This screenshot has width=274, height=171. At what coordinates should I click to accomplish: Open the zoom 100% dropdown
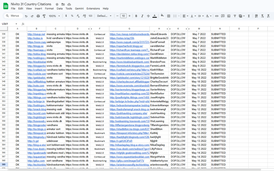[54, 16]
